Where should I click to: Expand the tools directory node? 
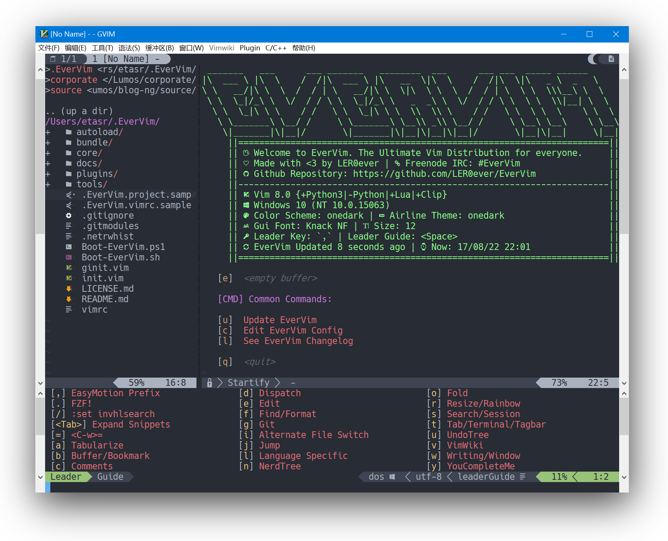(x=48, y=184)
